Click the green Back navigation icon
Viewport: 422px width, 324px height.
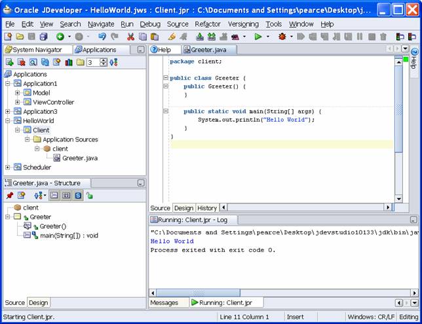pos(60,36)
